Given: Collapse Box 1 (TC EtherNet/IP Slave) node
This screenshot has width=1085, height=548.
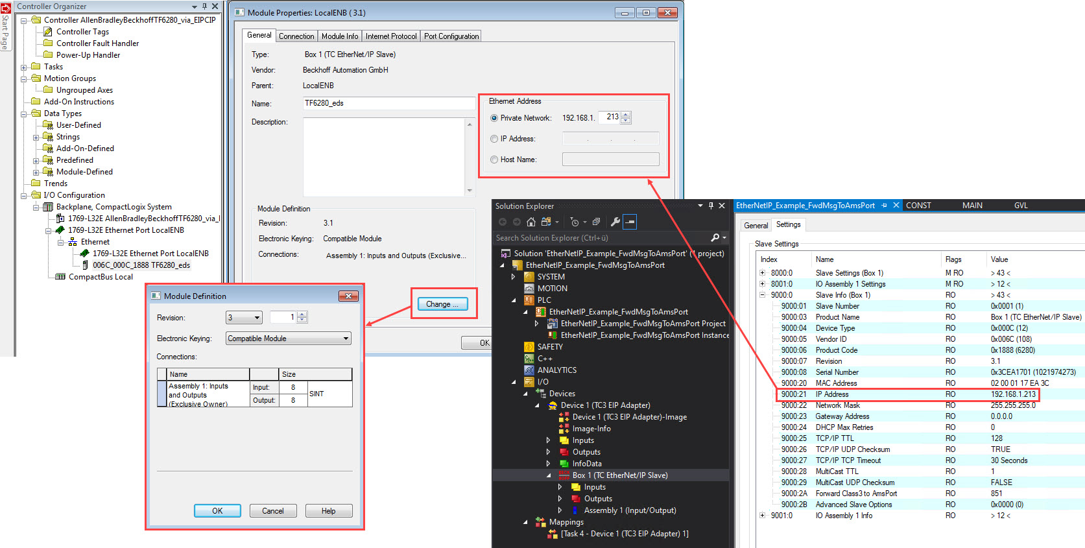Looking at the screenshot, I should (549, 475).
